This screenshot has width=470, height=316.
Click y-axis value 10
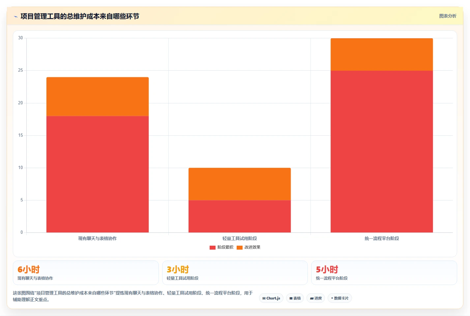coord(20,168)
